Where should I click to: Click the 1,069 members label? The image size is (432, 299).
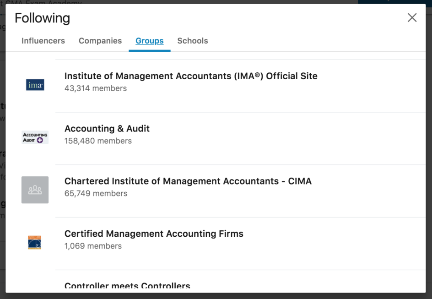93,246
